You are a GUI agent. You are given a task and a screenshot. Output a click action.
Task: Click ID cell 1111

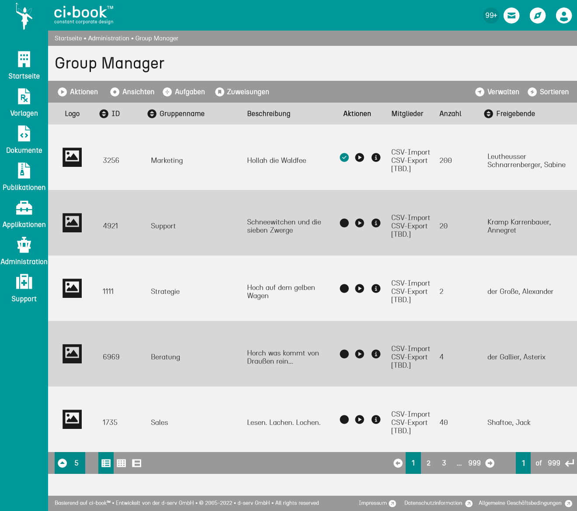pyautogui.click(x=108, y=291)
